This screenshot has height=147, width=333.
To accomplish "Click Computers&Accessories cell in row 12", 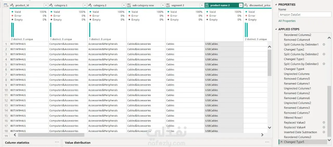I will point(68,100).
